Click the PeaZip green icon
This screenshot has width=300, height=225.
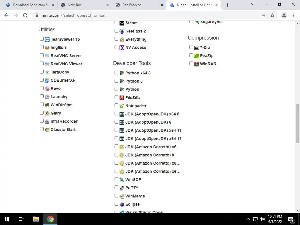point(197,56)
